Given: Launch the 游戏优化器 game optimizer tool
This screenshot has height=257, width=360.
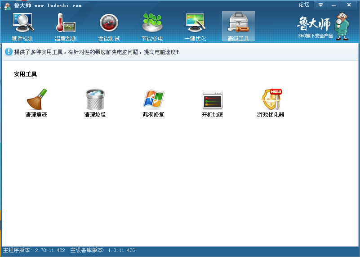Looking at the screenshot, I should 271,103.
